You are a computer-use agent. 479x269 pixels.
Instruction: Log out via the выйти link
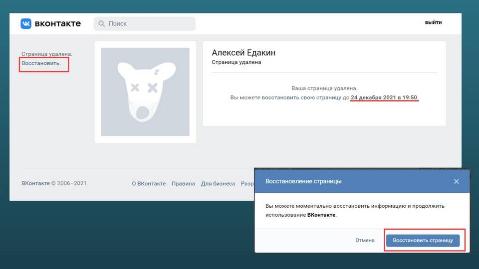(433, 22)
